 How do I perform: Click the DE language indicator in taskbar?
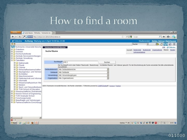point(129,123)
